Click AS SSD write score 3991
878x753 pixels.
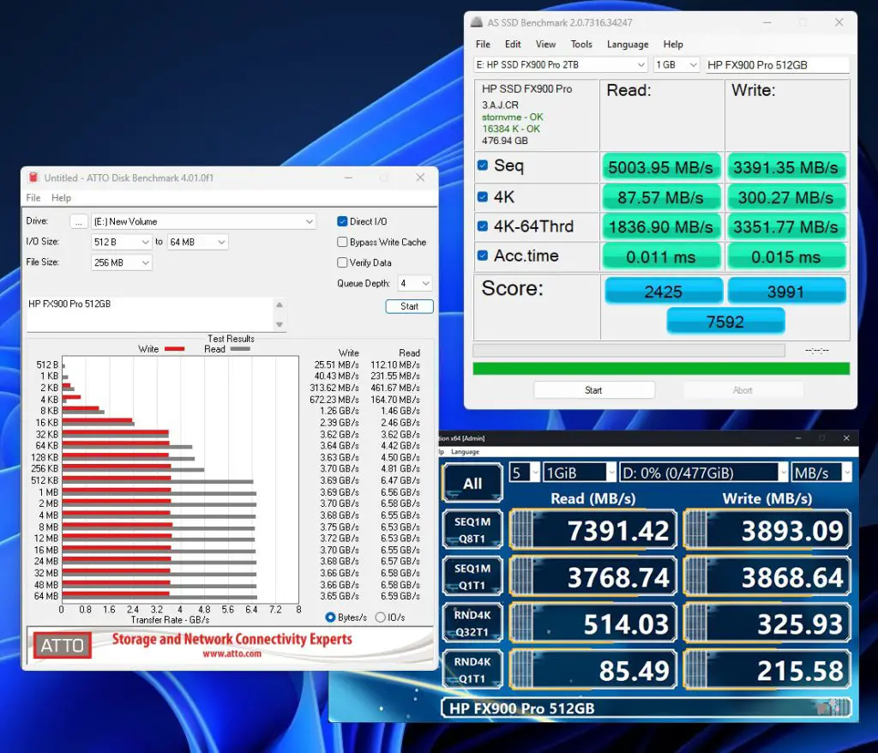pyautogui.click(x=786, y=292)
